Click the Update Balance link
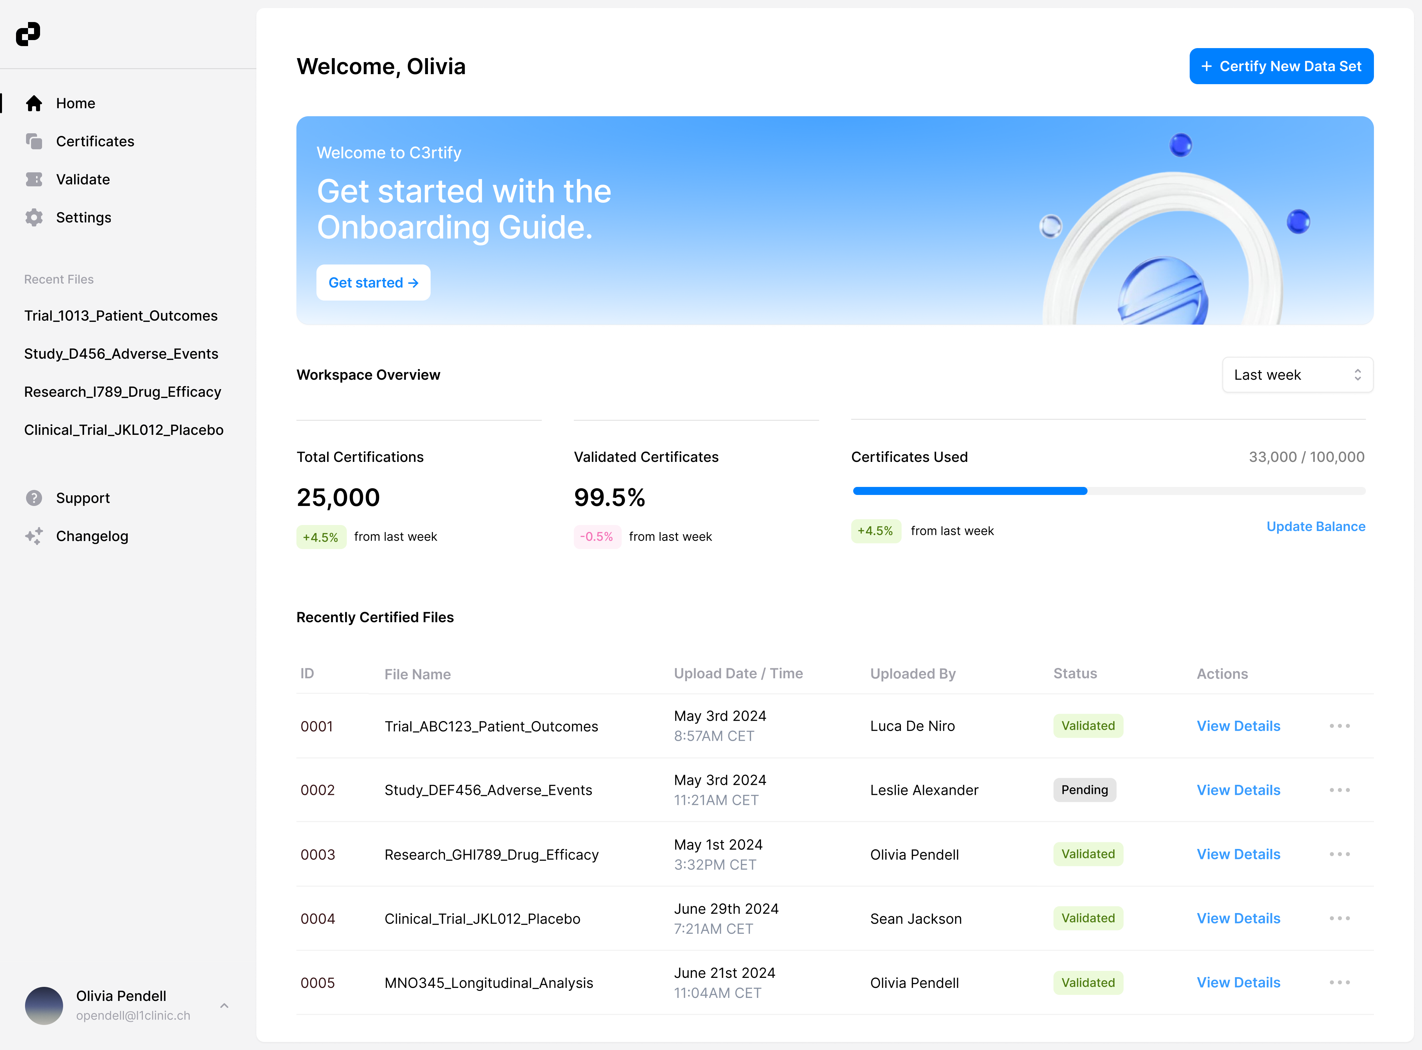1422x1050 pixels. 1315,526
